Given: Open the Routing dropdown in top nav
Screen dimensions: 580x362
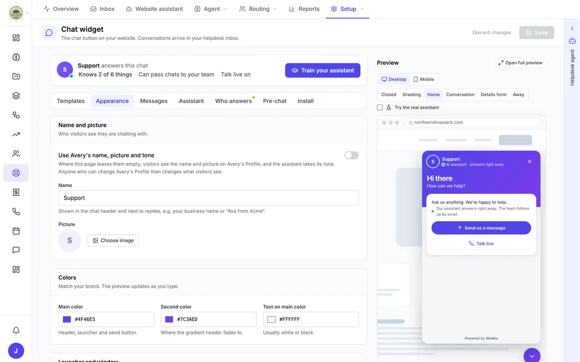Looking at the screenshot, I should point(258,9).
